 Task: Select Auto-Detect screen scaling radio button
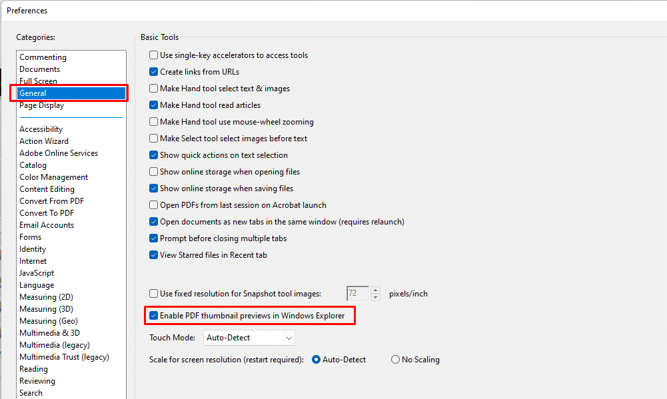coord(317,360)
